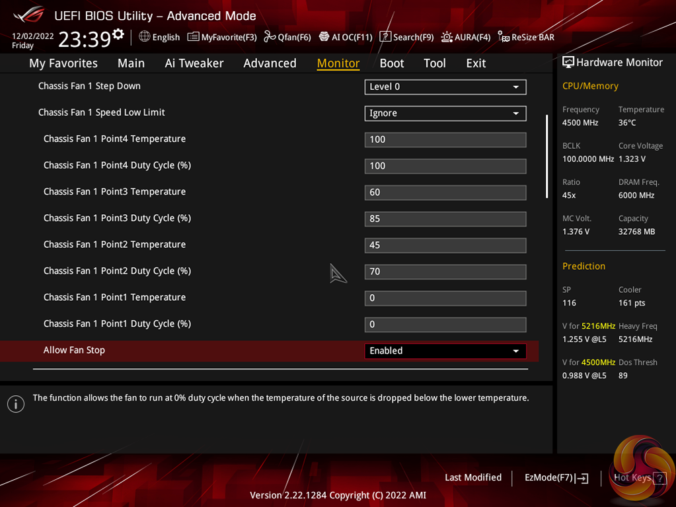Click the English language globe icon

tap(145, 36)
